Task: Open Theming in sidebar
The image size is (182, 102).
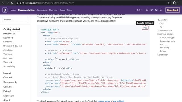Action: 7,54
